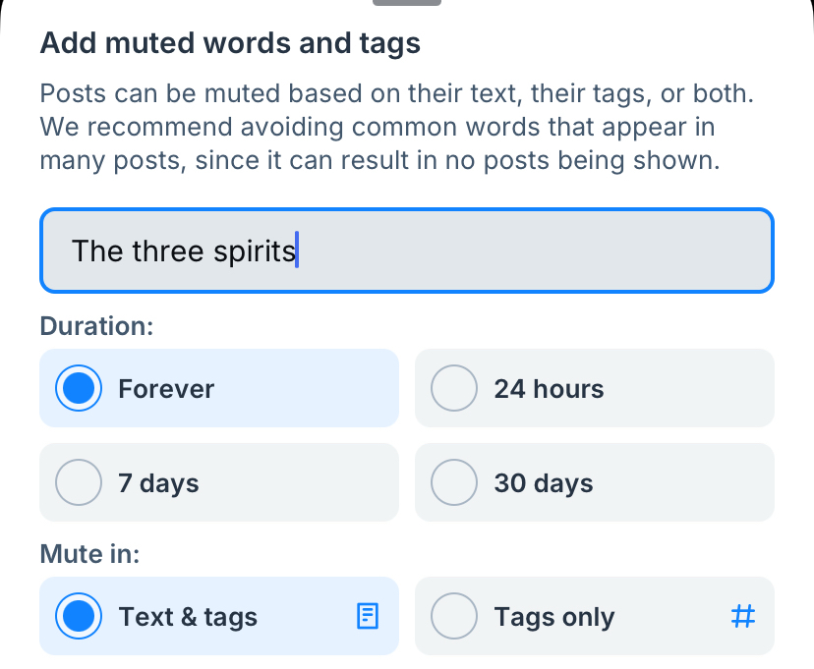Click the gray sheet drag handle

click(x=407, y=3)
